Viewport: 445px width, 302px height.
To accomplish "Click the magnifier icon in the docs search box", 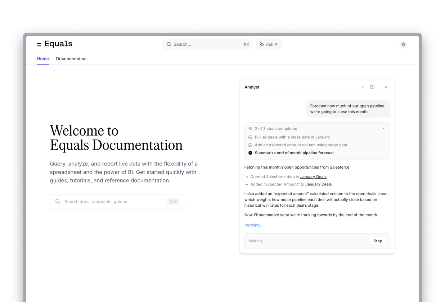I will tap(58, 202).
